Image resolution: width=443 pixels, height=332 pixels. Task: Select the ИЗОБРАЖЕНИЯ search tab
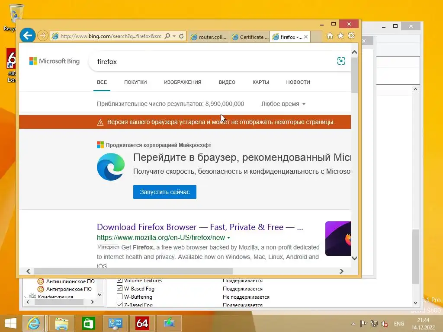(x=183, y=82)
